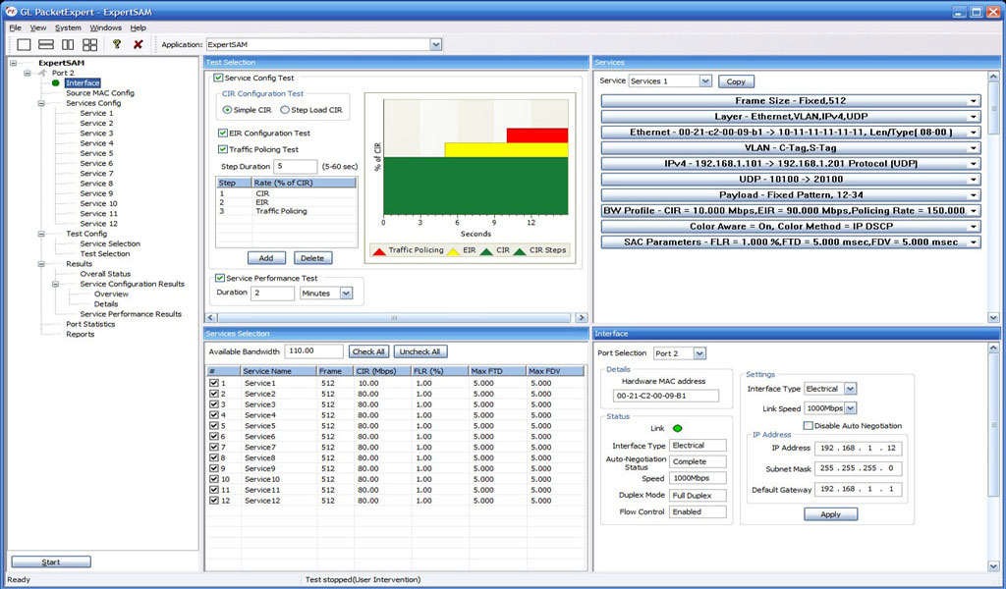Select the four-pane grid layout icon
The width and height of the screenshot is (1006, 589).
(89, 44)
